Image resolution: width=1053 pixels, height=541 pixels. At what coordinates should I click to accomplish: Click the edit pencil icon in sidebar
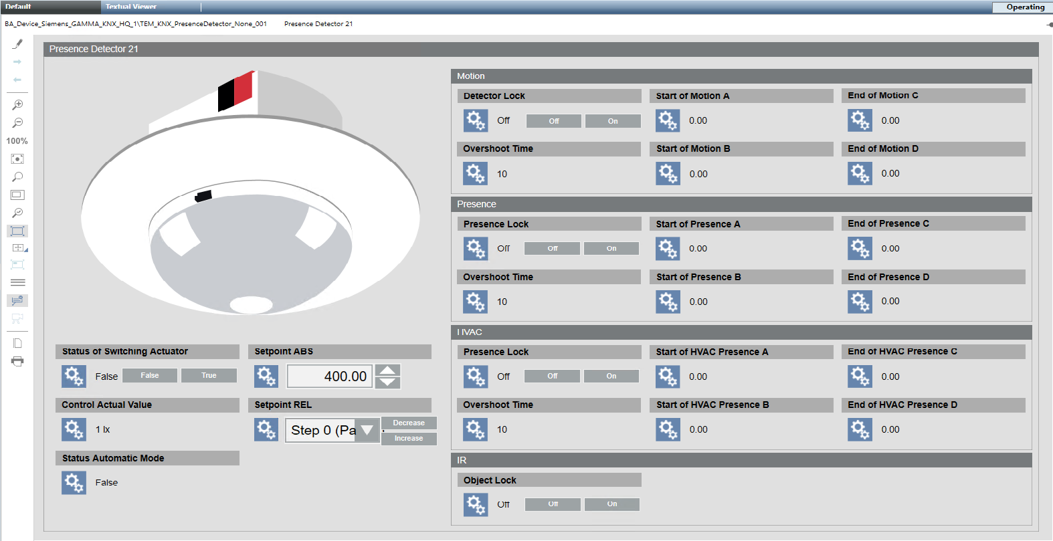coord(17,44)
